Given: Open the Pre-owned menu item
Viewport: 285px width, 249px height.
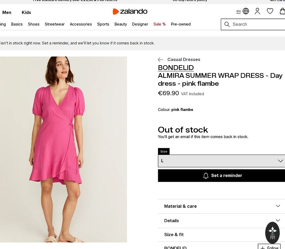Looking at the screenshot, I should coord(181,24).
